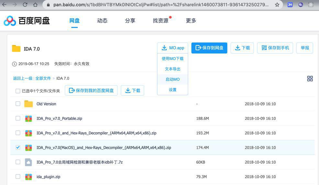Choose 使用MO下载 from the dropdown

[x=173, y=59]
